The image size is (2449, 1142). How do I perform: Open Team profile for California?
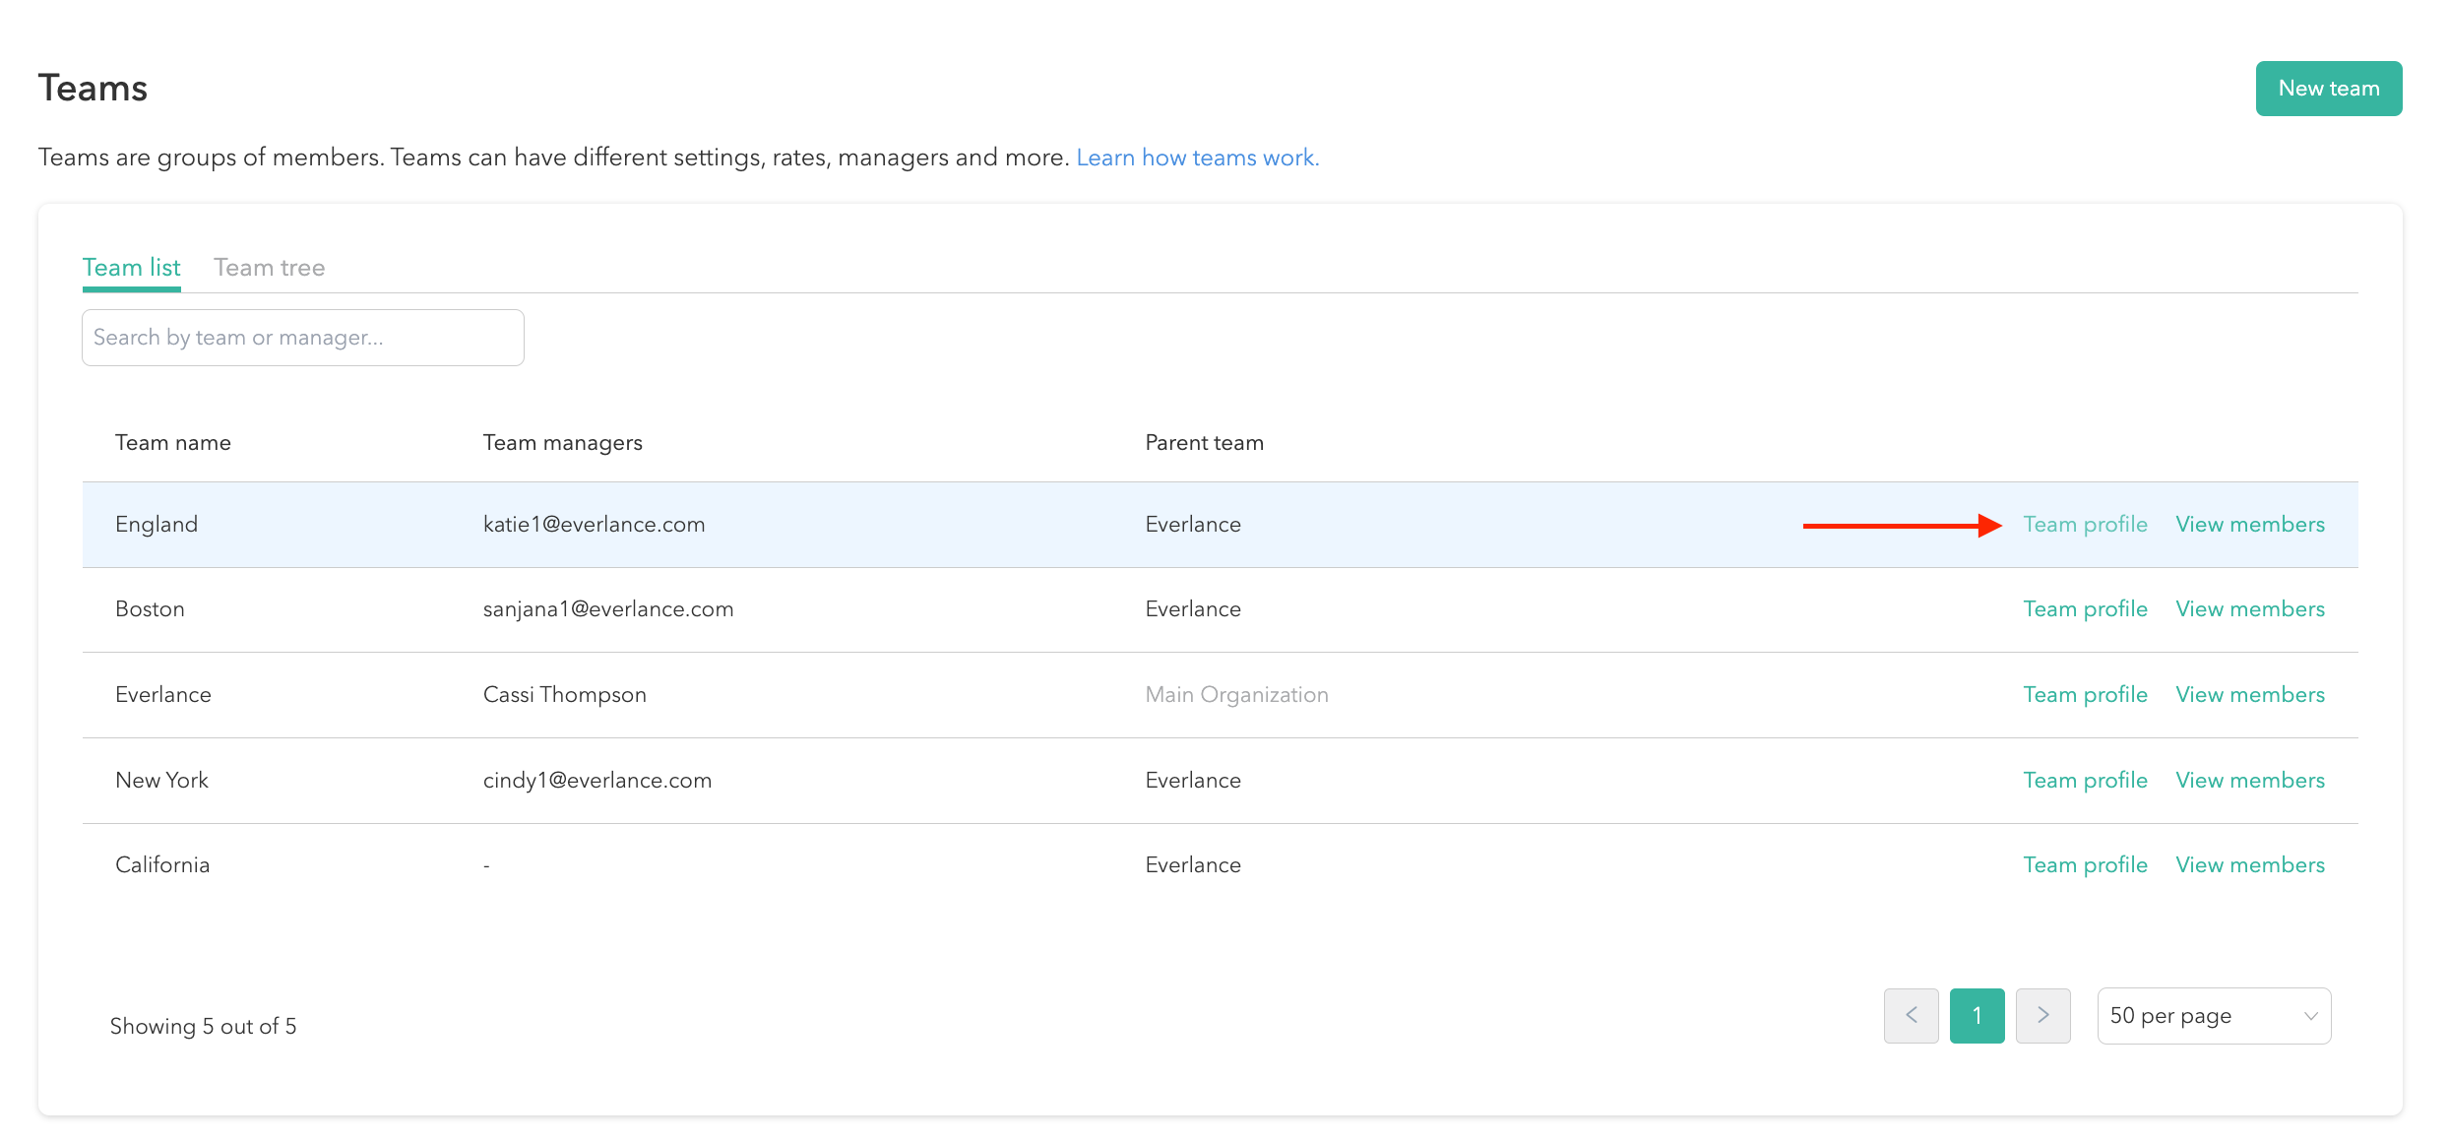[2085, 865]
